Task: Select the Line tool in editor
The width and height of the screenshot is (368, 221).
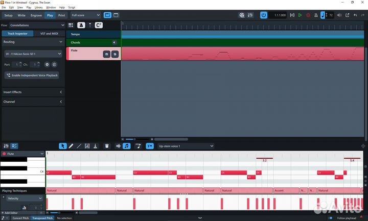Action: coord(79,146)
